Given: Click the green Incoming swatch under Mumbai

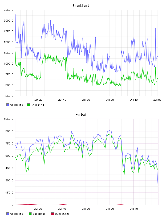Looking at the screenshot, I should pyautogui.click(x=30, y=214).
